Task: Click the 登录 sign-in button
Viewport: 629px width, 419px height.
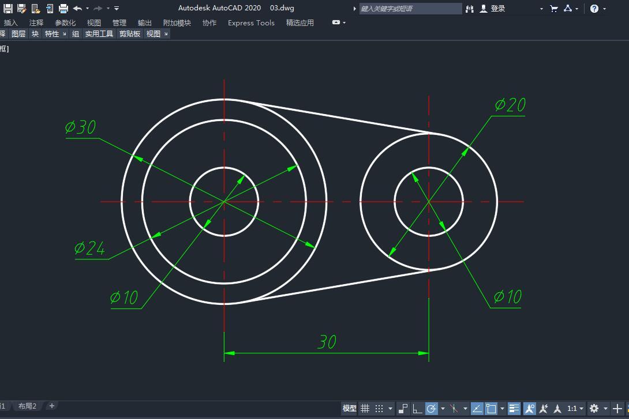Action: [497, 9]
